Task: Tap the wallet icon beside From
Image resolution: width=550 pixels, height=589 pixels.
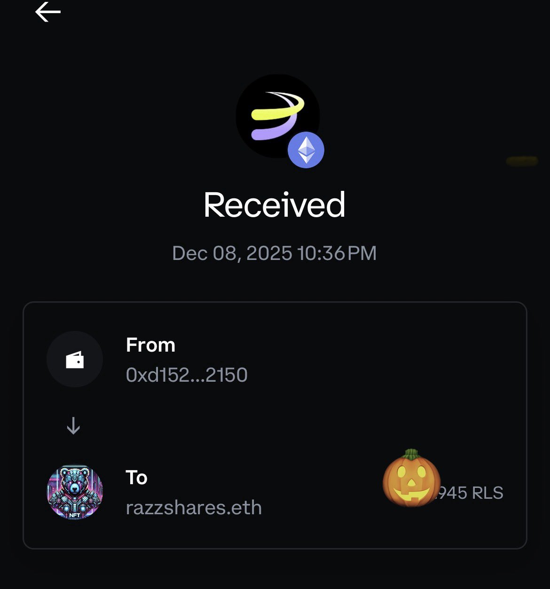Action: point(74,360)
